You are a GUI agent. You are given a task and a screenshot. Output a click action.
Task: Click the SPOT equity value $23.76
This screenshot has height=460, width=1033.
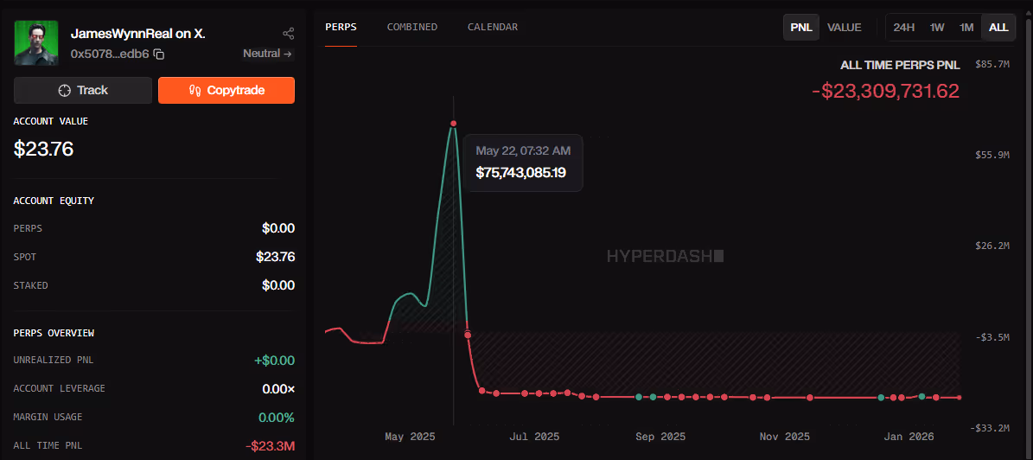pos(276,256)
